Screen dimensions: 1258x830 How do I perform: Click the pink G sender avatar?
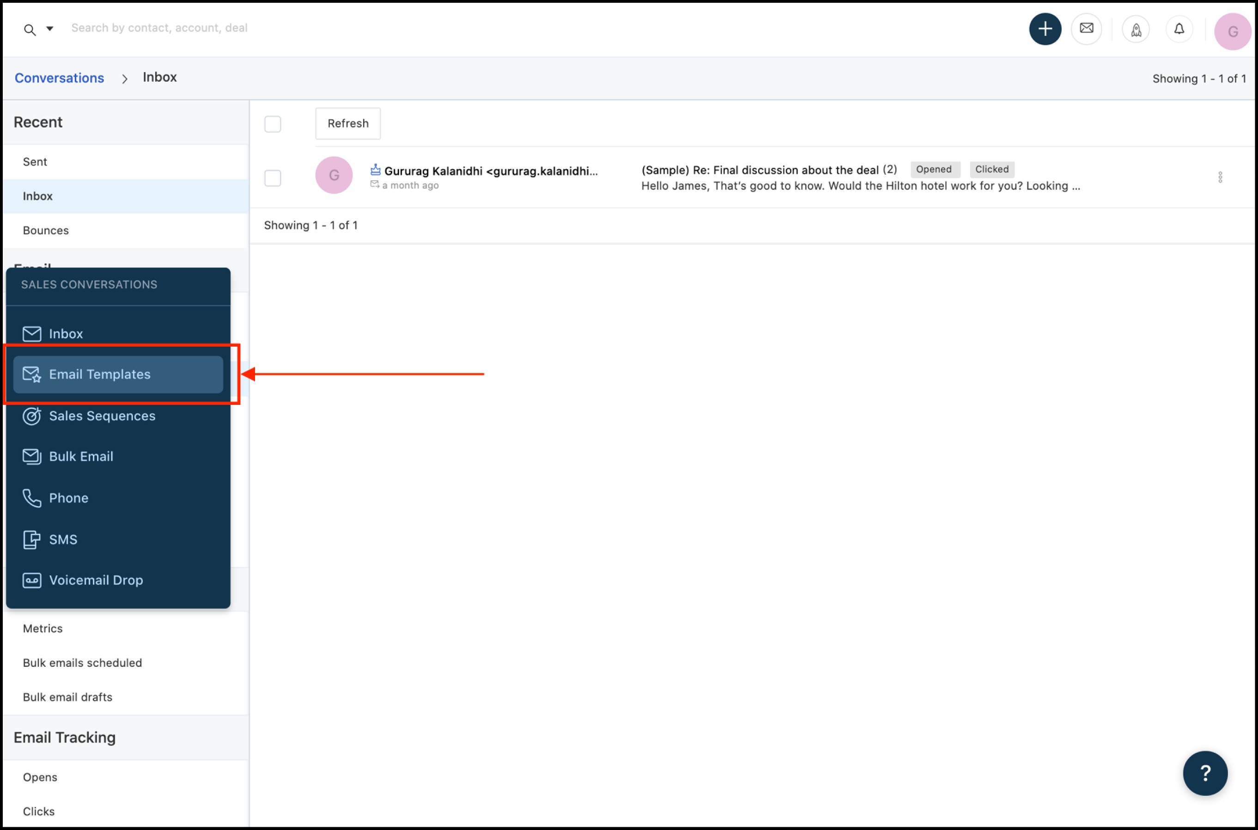[x=334, y=175]
